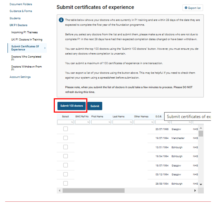Image resolution: width=221 pixels, height=205 pixels.
Task: Sort by the D.O.B. column header
Action: [x=159, y=116]
